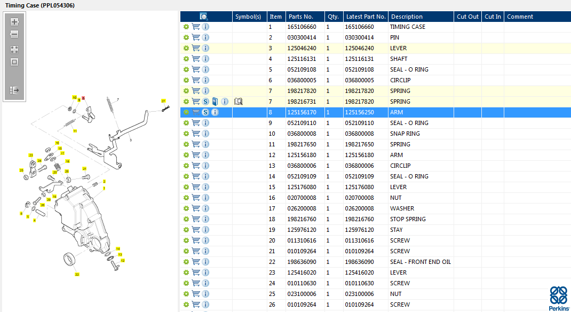Zoom in on the parts diagram
Image resolution: width=571 pixels, height=312 pixels.
point(14,22)
